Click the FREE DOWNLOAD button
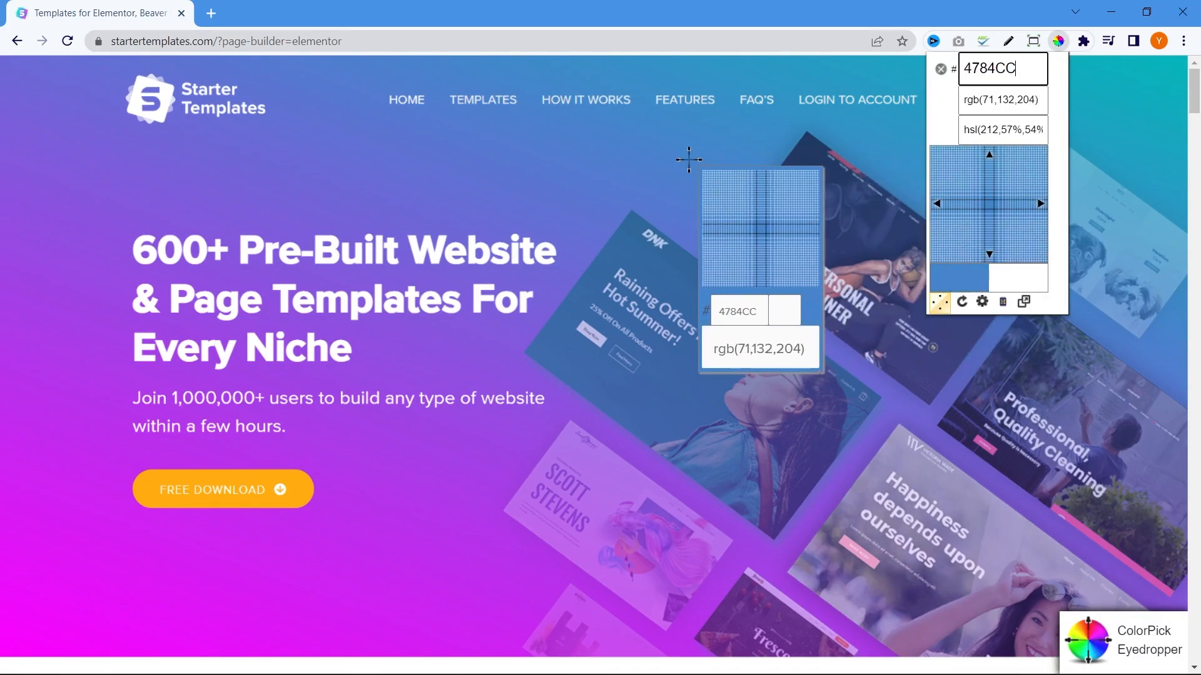Image resolution: width=1201 pixels, height=675 pixels. tap(223, 489)
